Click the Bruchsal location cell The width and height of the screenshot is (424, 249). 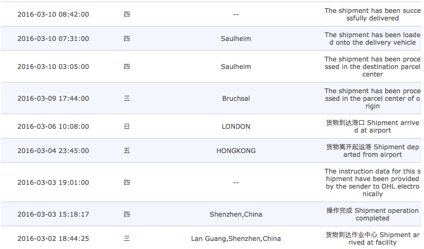coord(236,99)
